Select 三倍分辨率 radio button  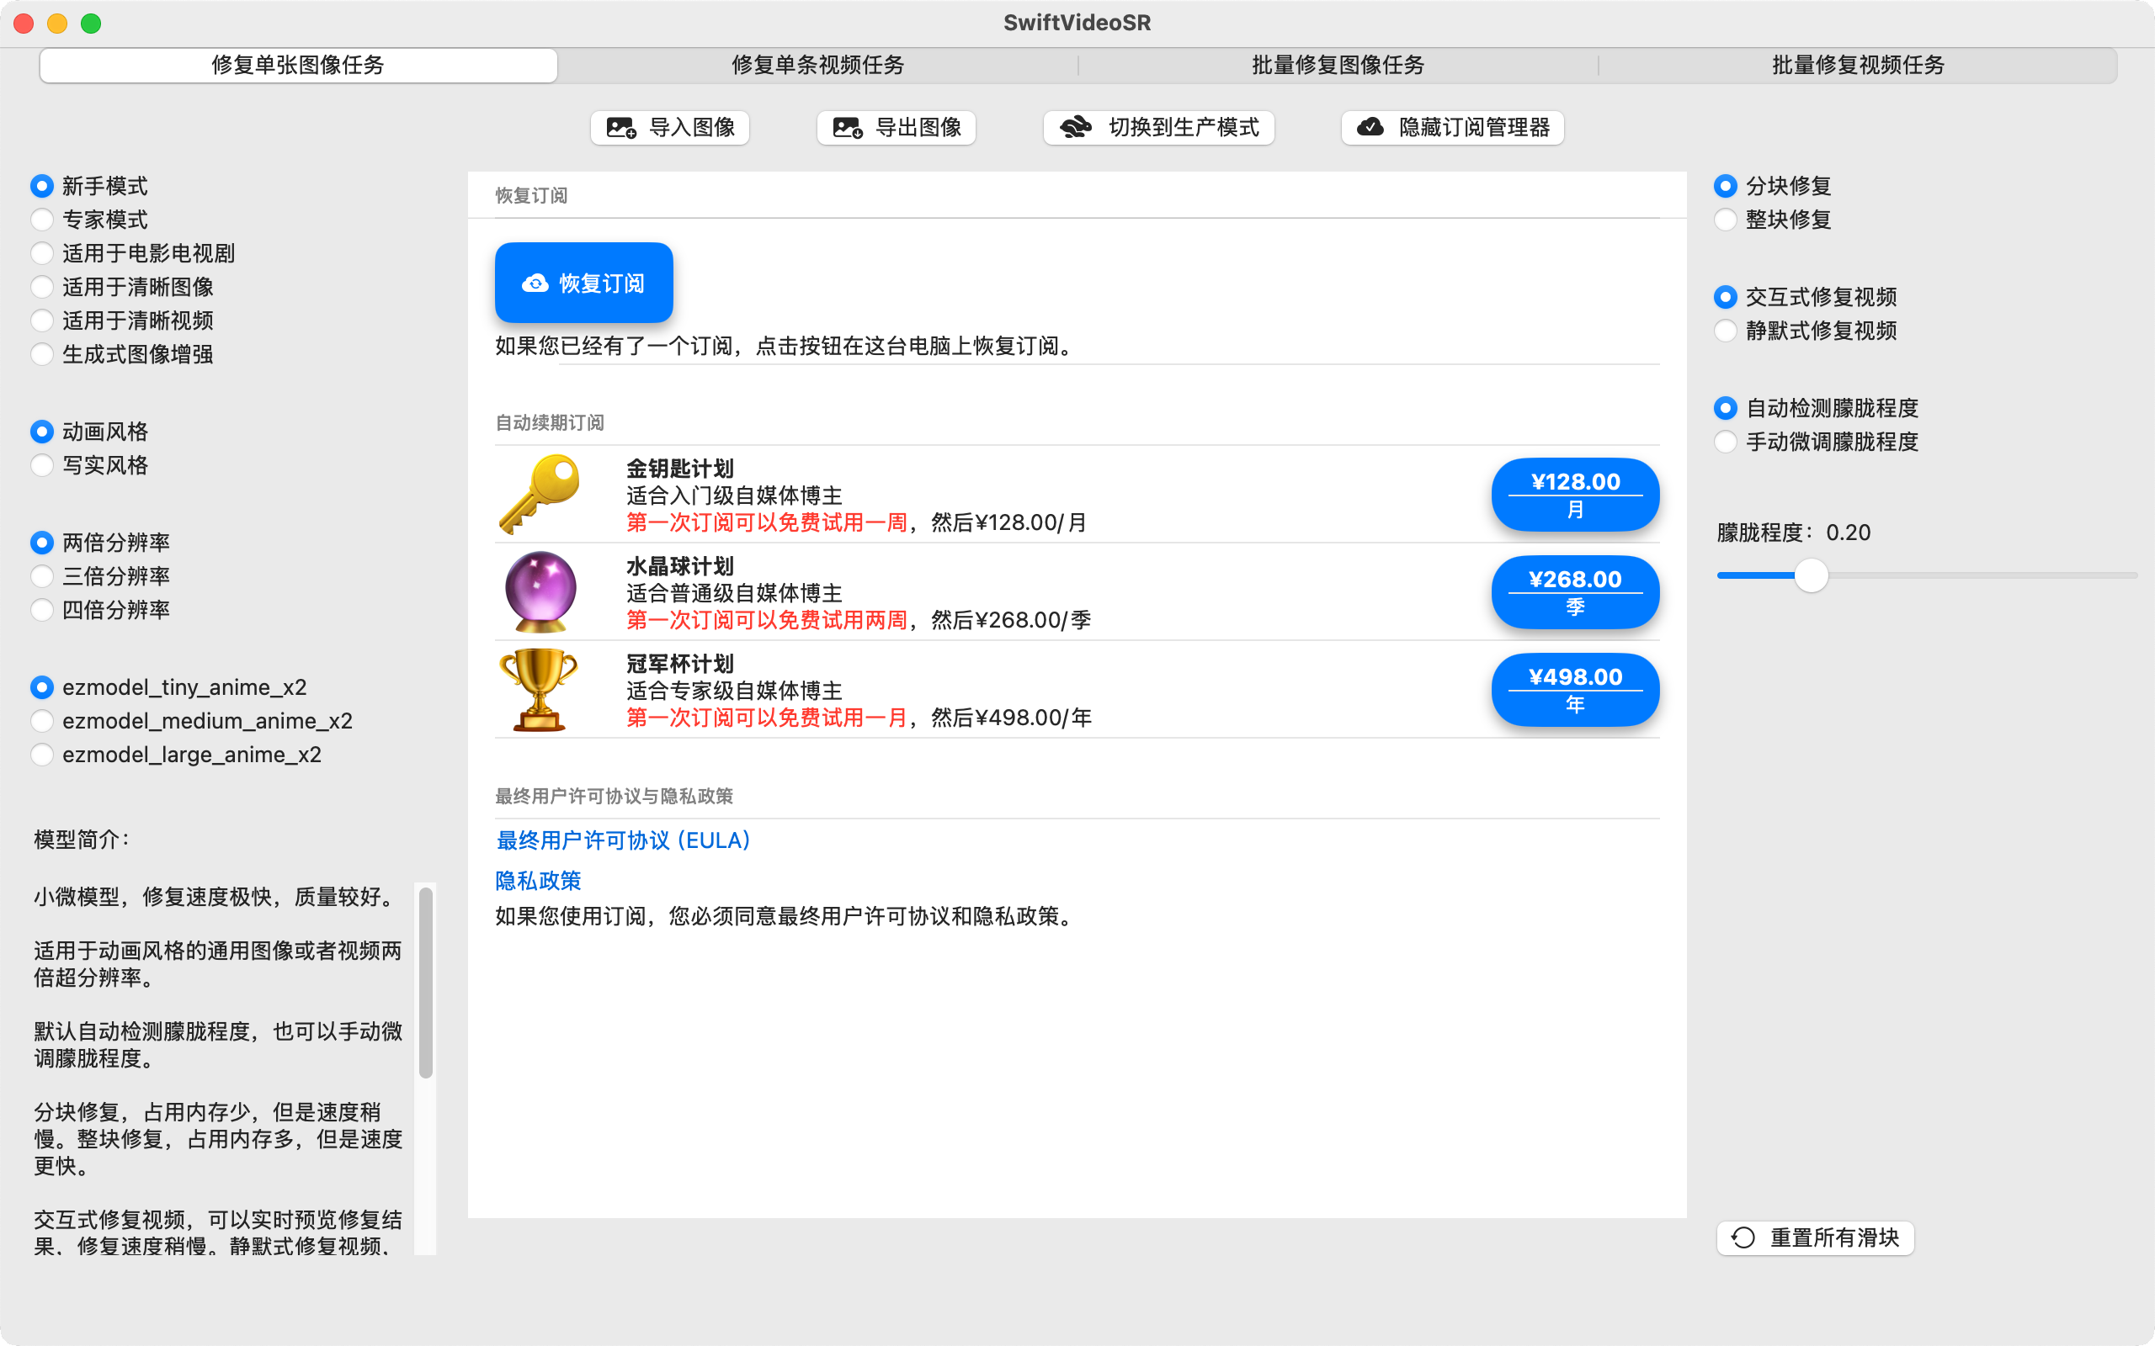tap(42, 576)
